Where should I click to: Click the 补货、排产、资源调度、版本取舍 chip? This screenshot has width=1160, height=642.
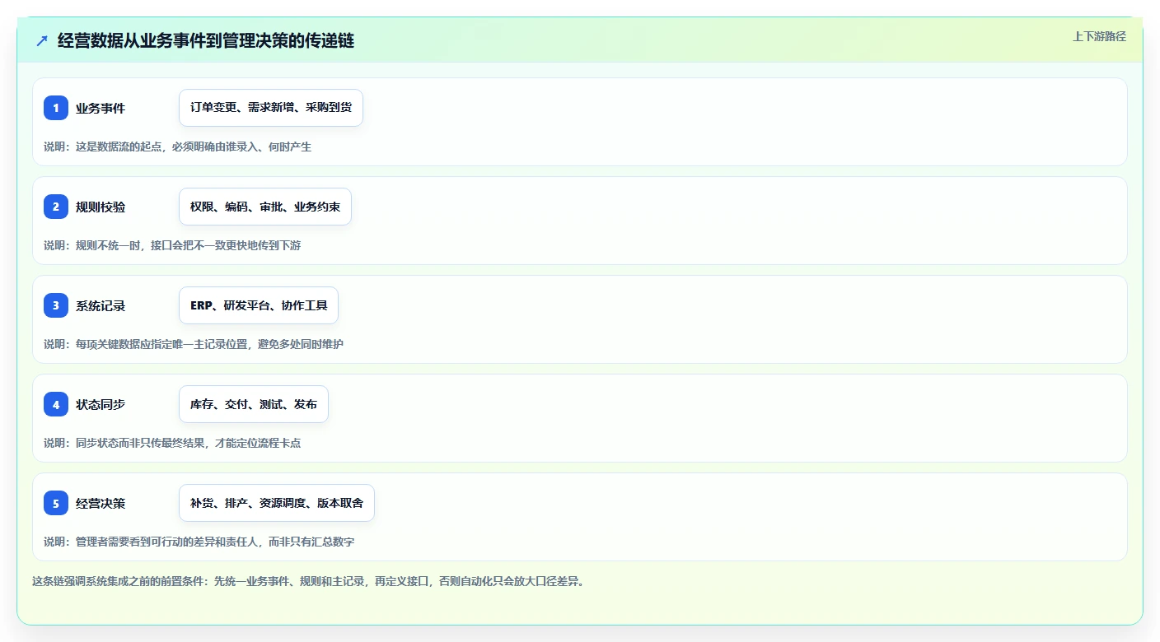277,503
